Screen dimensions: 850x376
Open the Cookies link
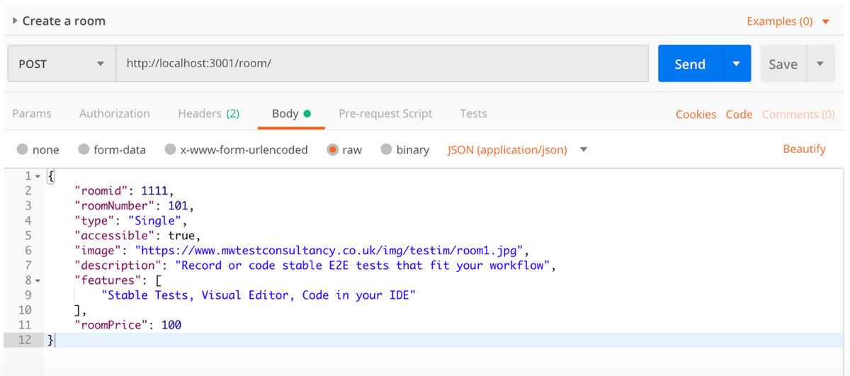696,114
